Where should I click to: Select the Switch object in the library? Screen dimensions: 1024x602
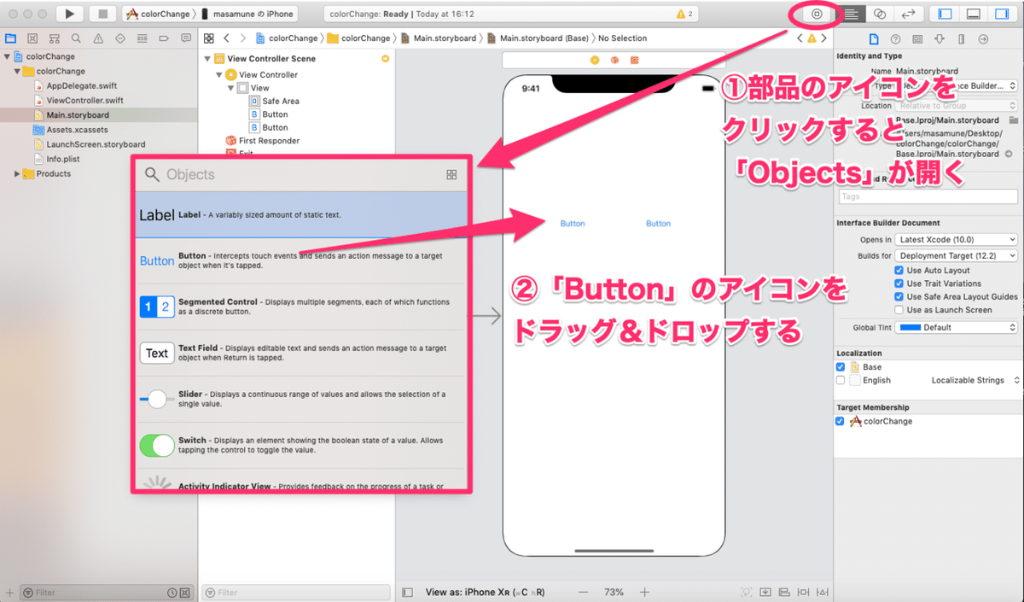(301, 445)
